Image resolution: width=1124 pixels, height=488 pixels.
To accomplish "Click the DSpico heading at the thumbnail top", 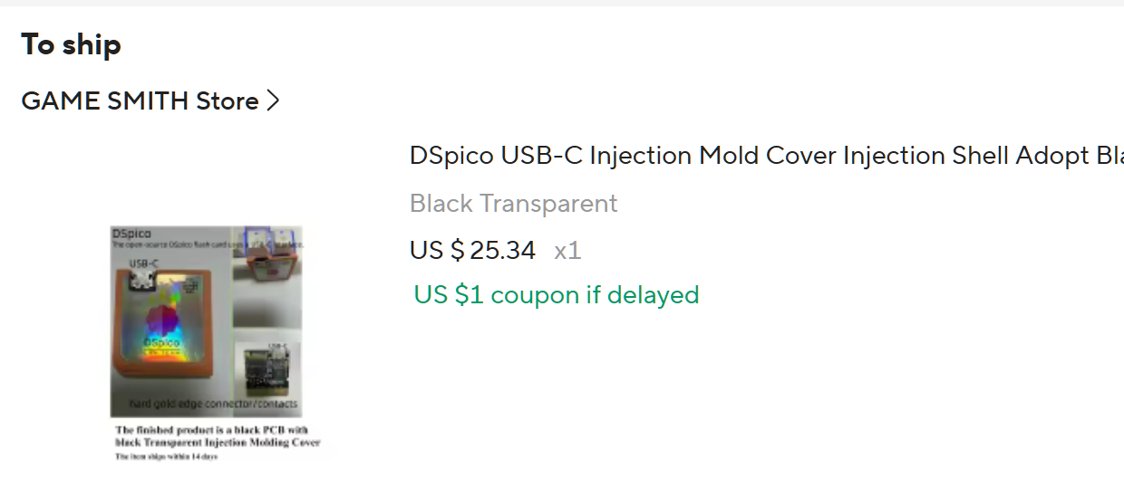I will click(x=131, y=234).
